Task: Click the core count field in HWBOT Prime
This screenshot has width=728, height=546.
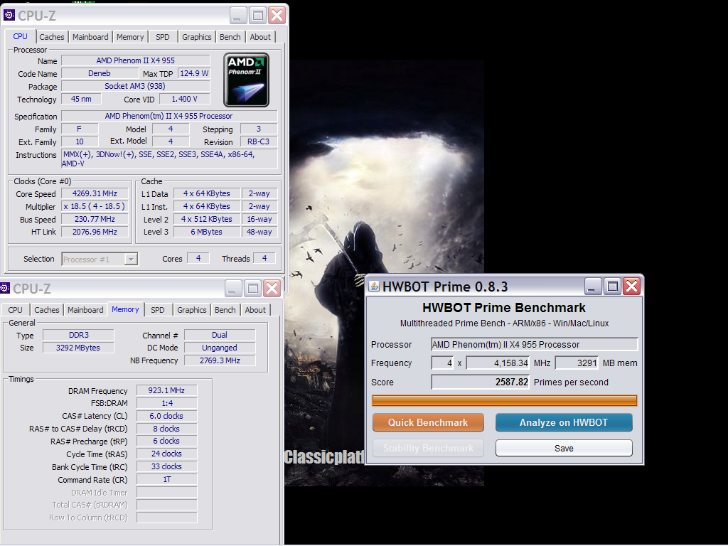Action: click(x=442, y=363)
